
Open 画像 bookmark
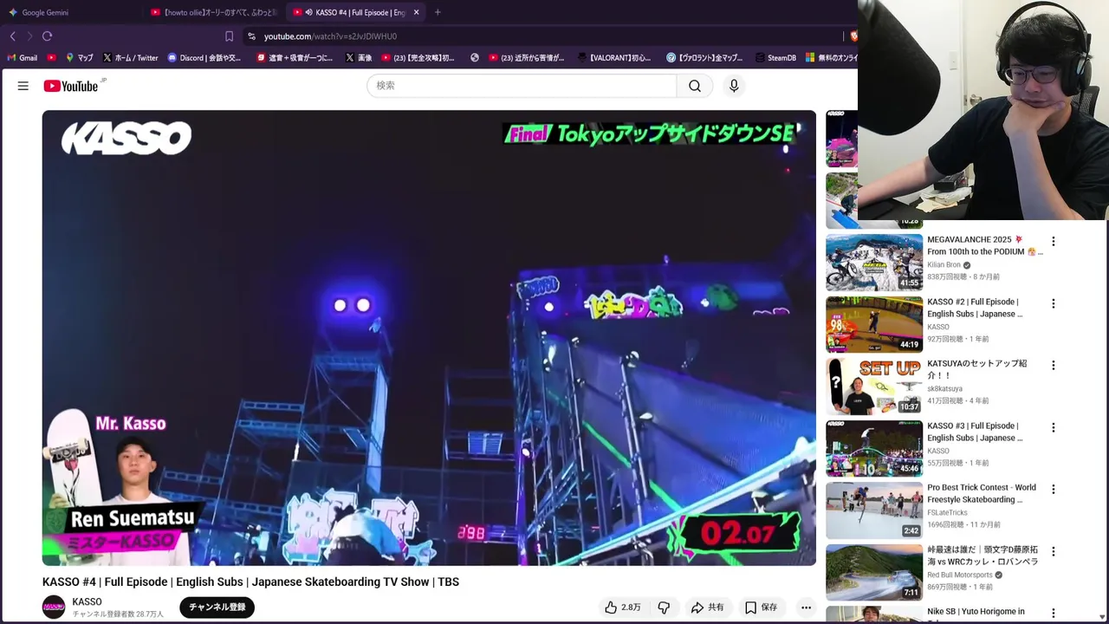[x=359, y=58]
